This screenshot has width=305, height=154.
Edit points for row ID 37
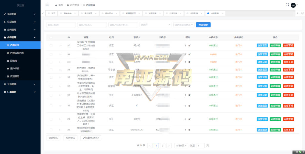coord(189,46)
